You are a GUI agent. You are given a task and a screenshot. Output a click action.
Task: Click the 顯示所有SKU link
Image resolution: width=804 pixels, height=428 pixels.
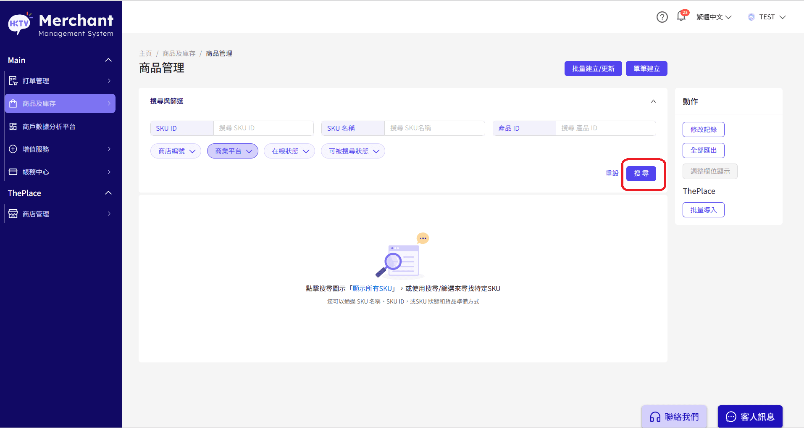click(x=372, y=288)
